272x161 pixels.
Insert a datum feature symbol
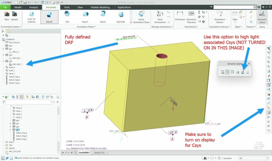click(199, 12)
